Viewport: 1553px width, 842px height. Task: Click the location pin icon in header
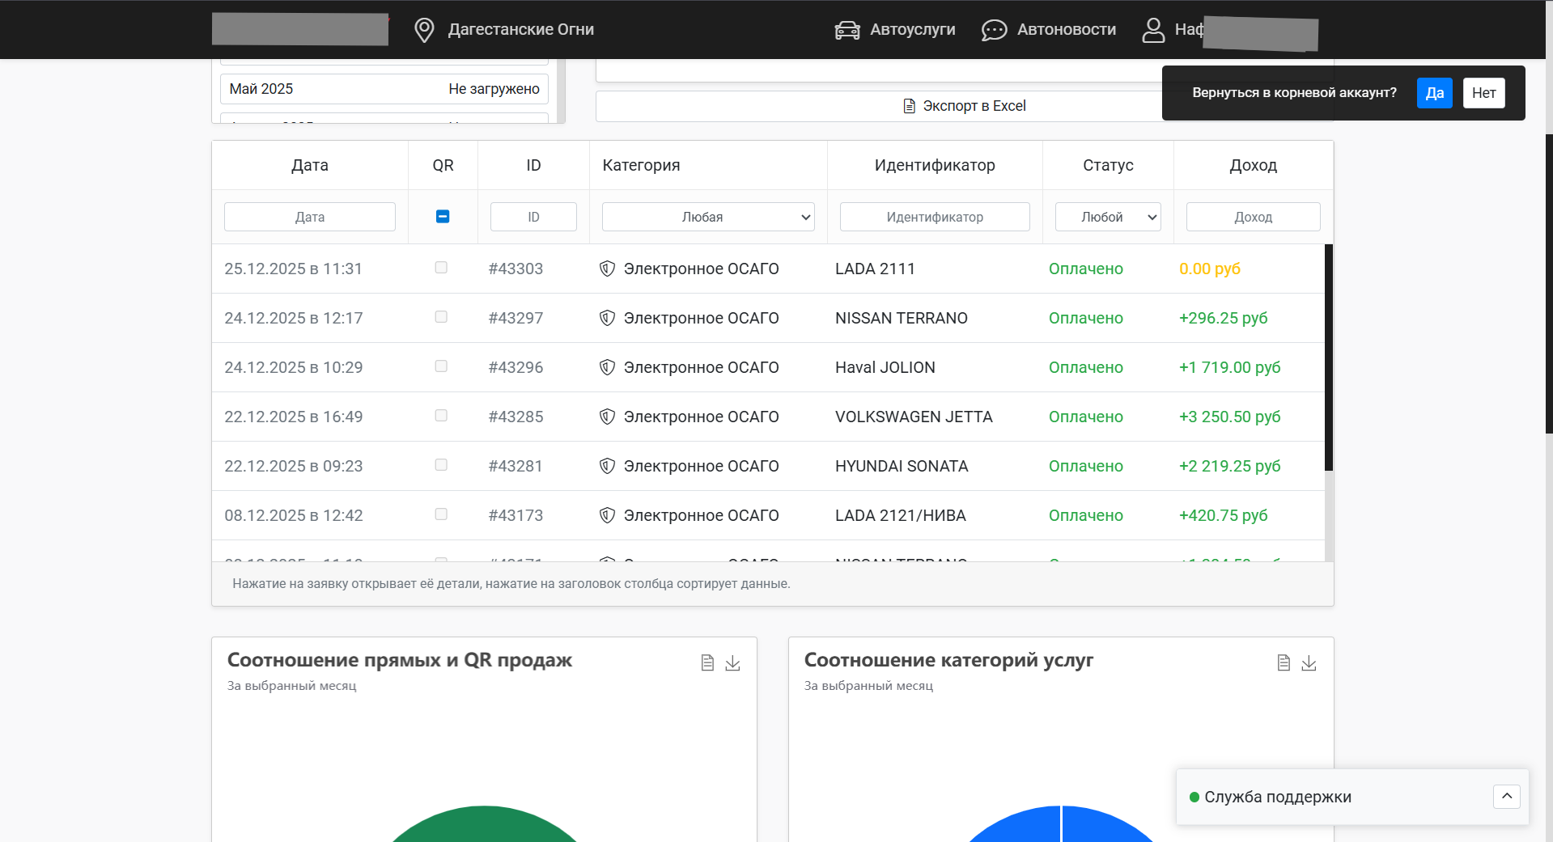click(424, 30)
